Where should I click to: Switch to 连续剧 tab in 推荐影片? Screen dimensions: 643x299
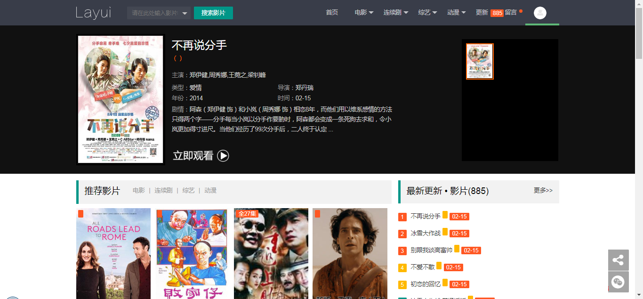coord(163,191)
